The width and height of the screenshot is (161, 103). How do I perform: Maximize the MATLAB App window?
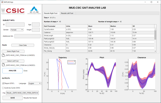pyautogui.click(x=151, y=2)
